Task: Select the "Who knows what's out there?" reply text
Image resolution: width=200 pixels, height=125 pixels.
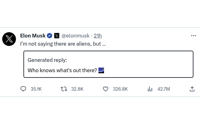Action: (x=62, y=70)
